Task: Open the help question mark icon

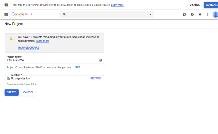Action: click(x=192, y=15)
